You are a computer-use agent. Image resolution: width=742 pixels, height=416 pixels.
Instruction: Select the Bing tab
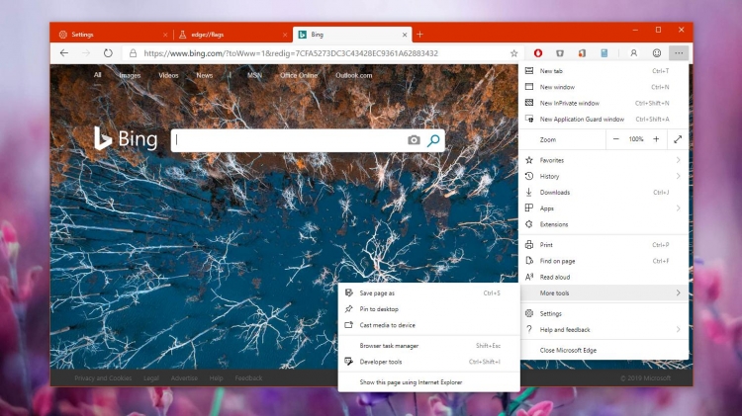click(x=352, y=35)
